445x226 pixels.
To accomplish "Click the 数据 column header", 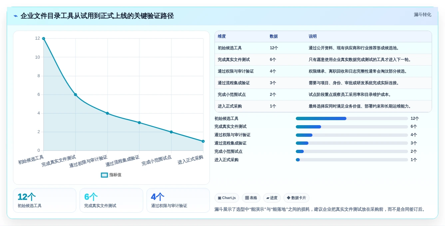I will [x=274, y=36].
